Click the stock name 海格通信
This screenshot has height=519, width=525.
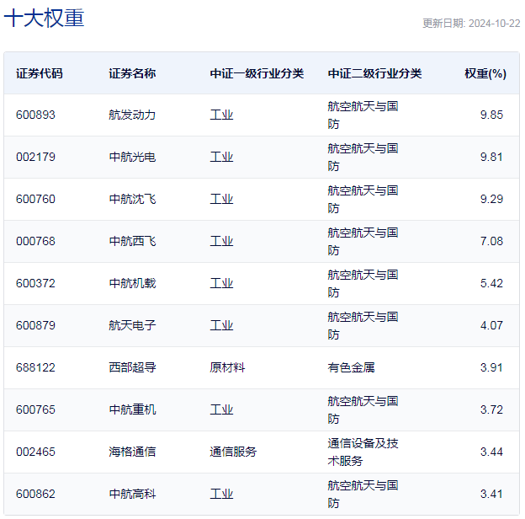(132, 452)
